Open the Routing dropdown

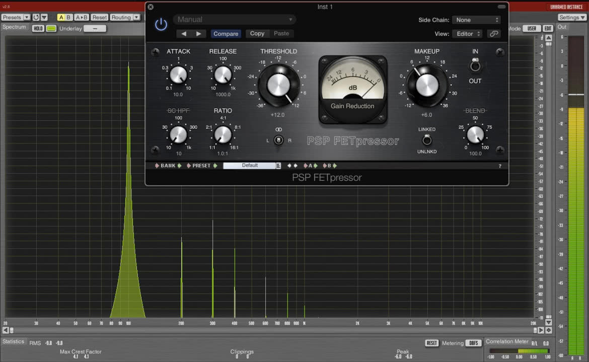click(125, 17)
